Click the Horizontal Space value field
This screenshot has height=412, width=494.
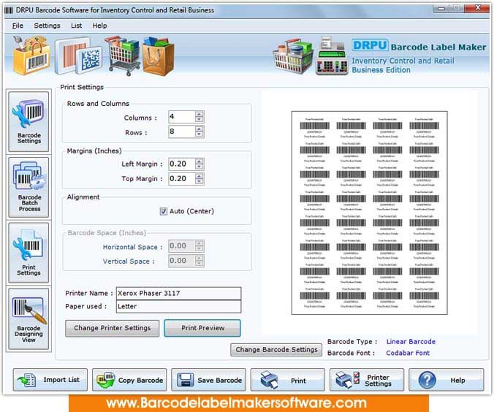pos(182,246)
